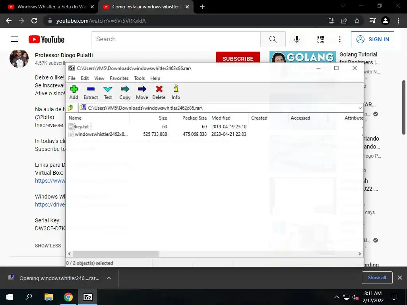407x305 pixels.
Task: Open File Explorer from the taskbar
Action: pos(48,297)
